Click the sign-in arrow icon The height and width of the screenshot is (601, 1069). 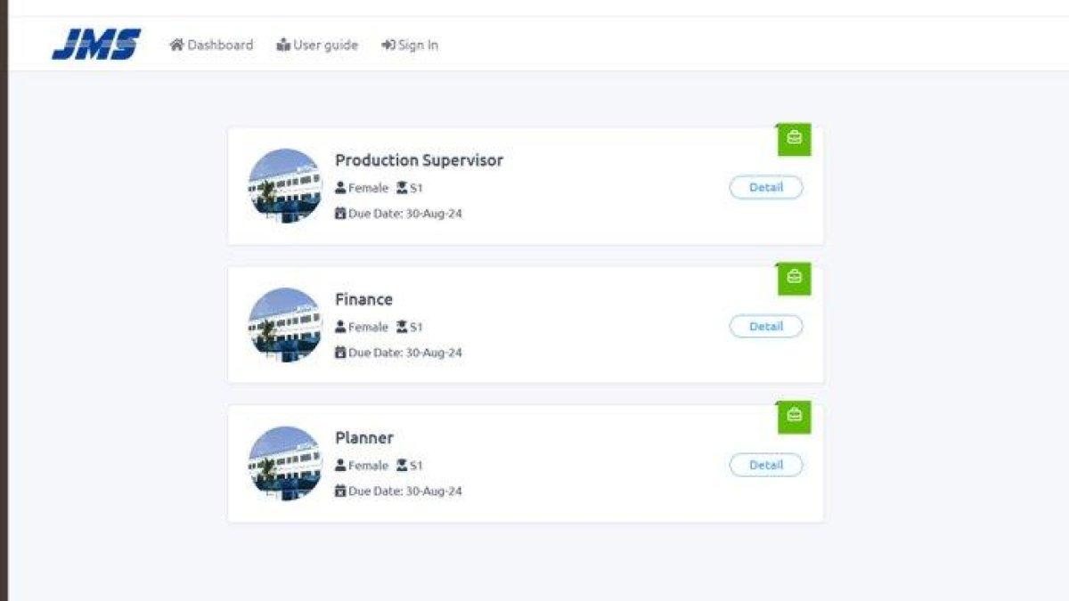(x=388, y=45)
